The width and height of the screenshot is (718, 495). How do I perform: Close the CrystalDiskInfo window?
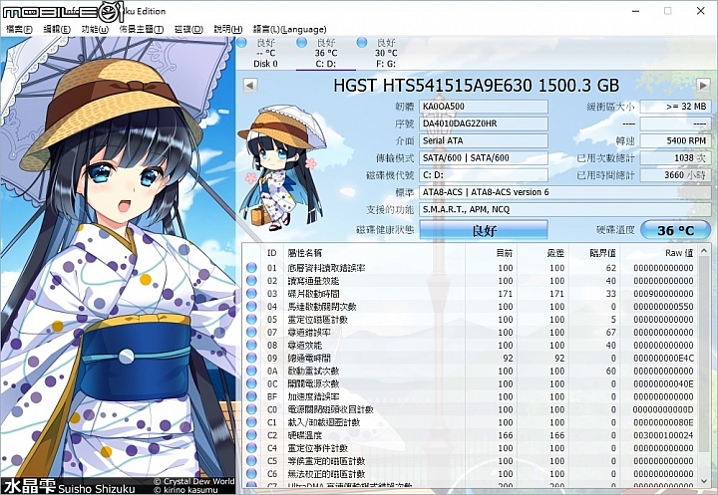pyautogui.click(x=701, y=11)
